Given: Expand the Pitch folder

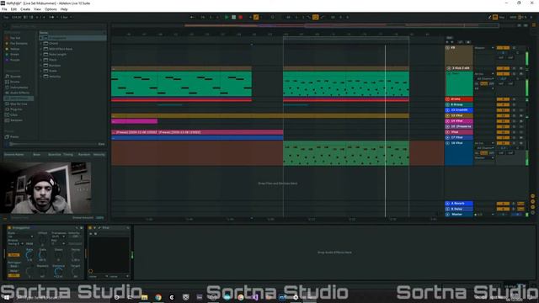Looking at the screenshot, I should (x=41, y=60).
